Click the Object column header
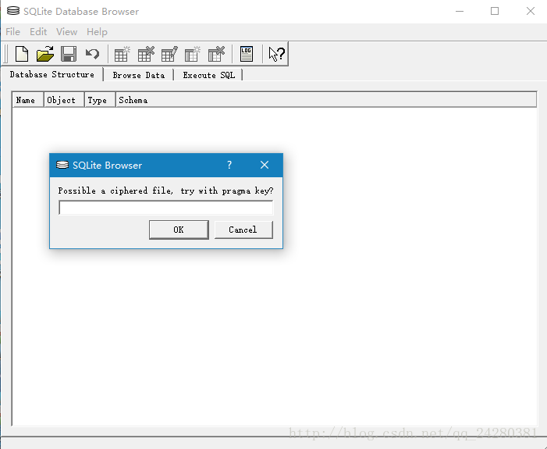 (x=64, y=100)
